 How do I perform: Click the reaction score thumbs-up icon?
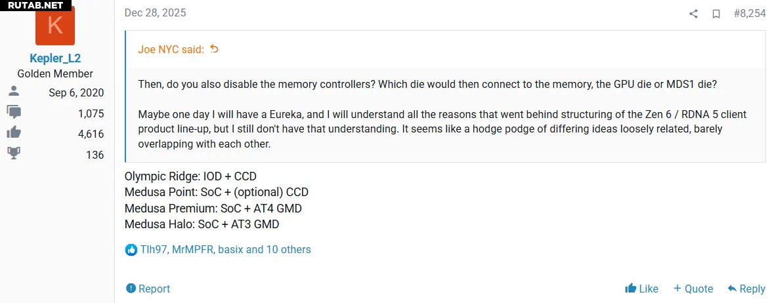[x=14, y=134]
